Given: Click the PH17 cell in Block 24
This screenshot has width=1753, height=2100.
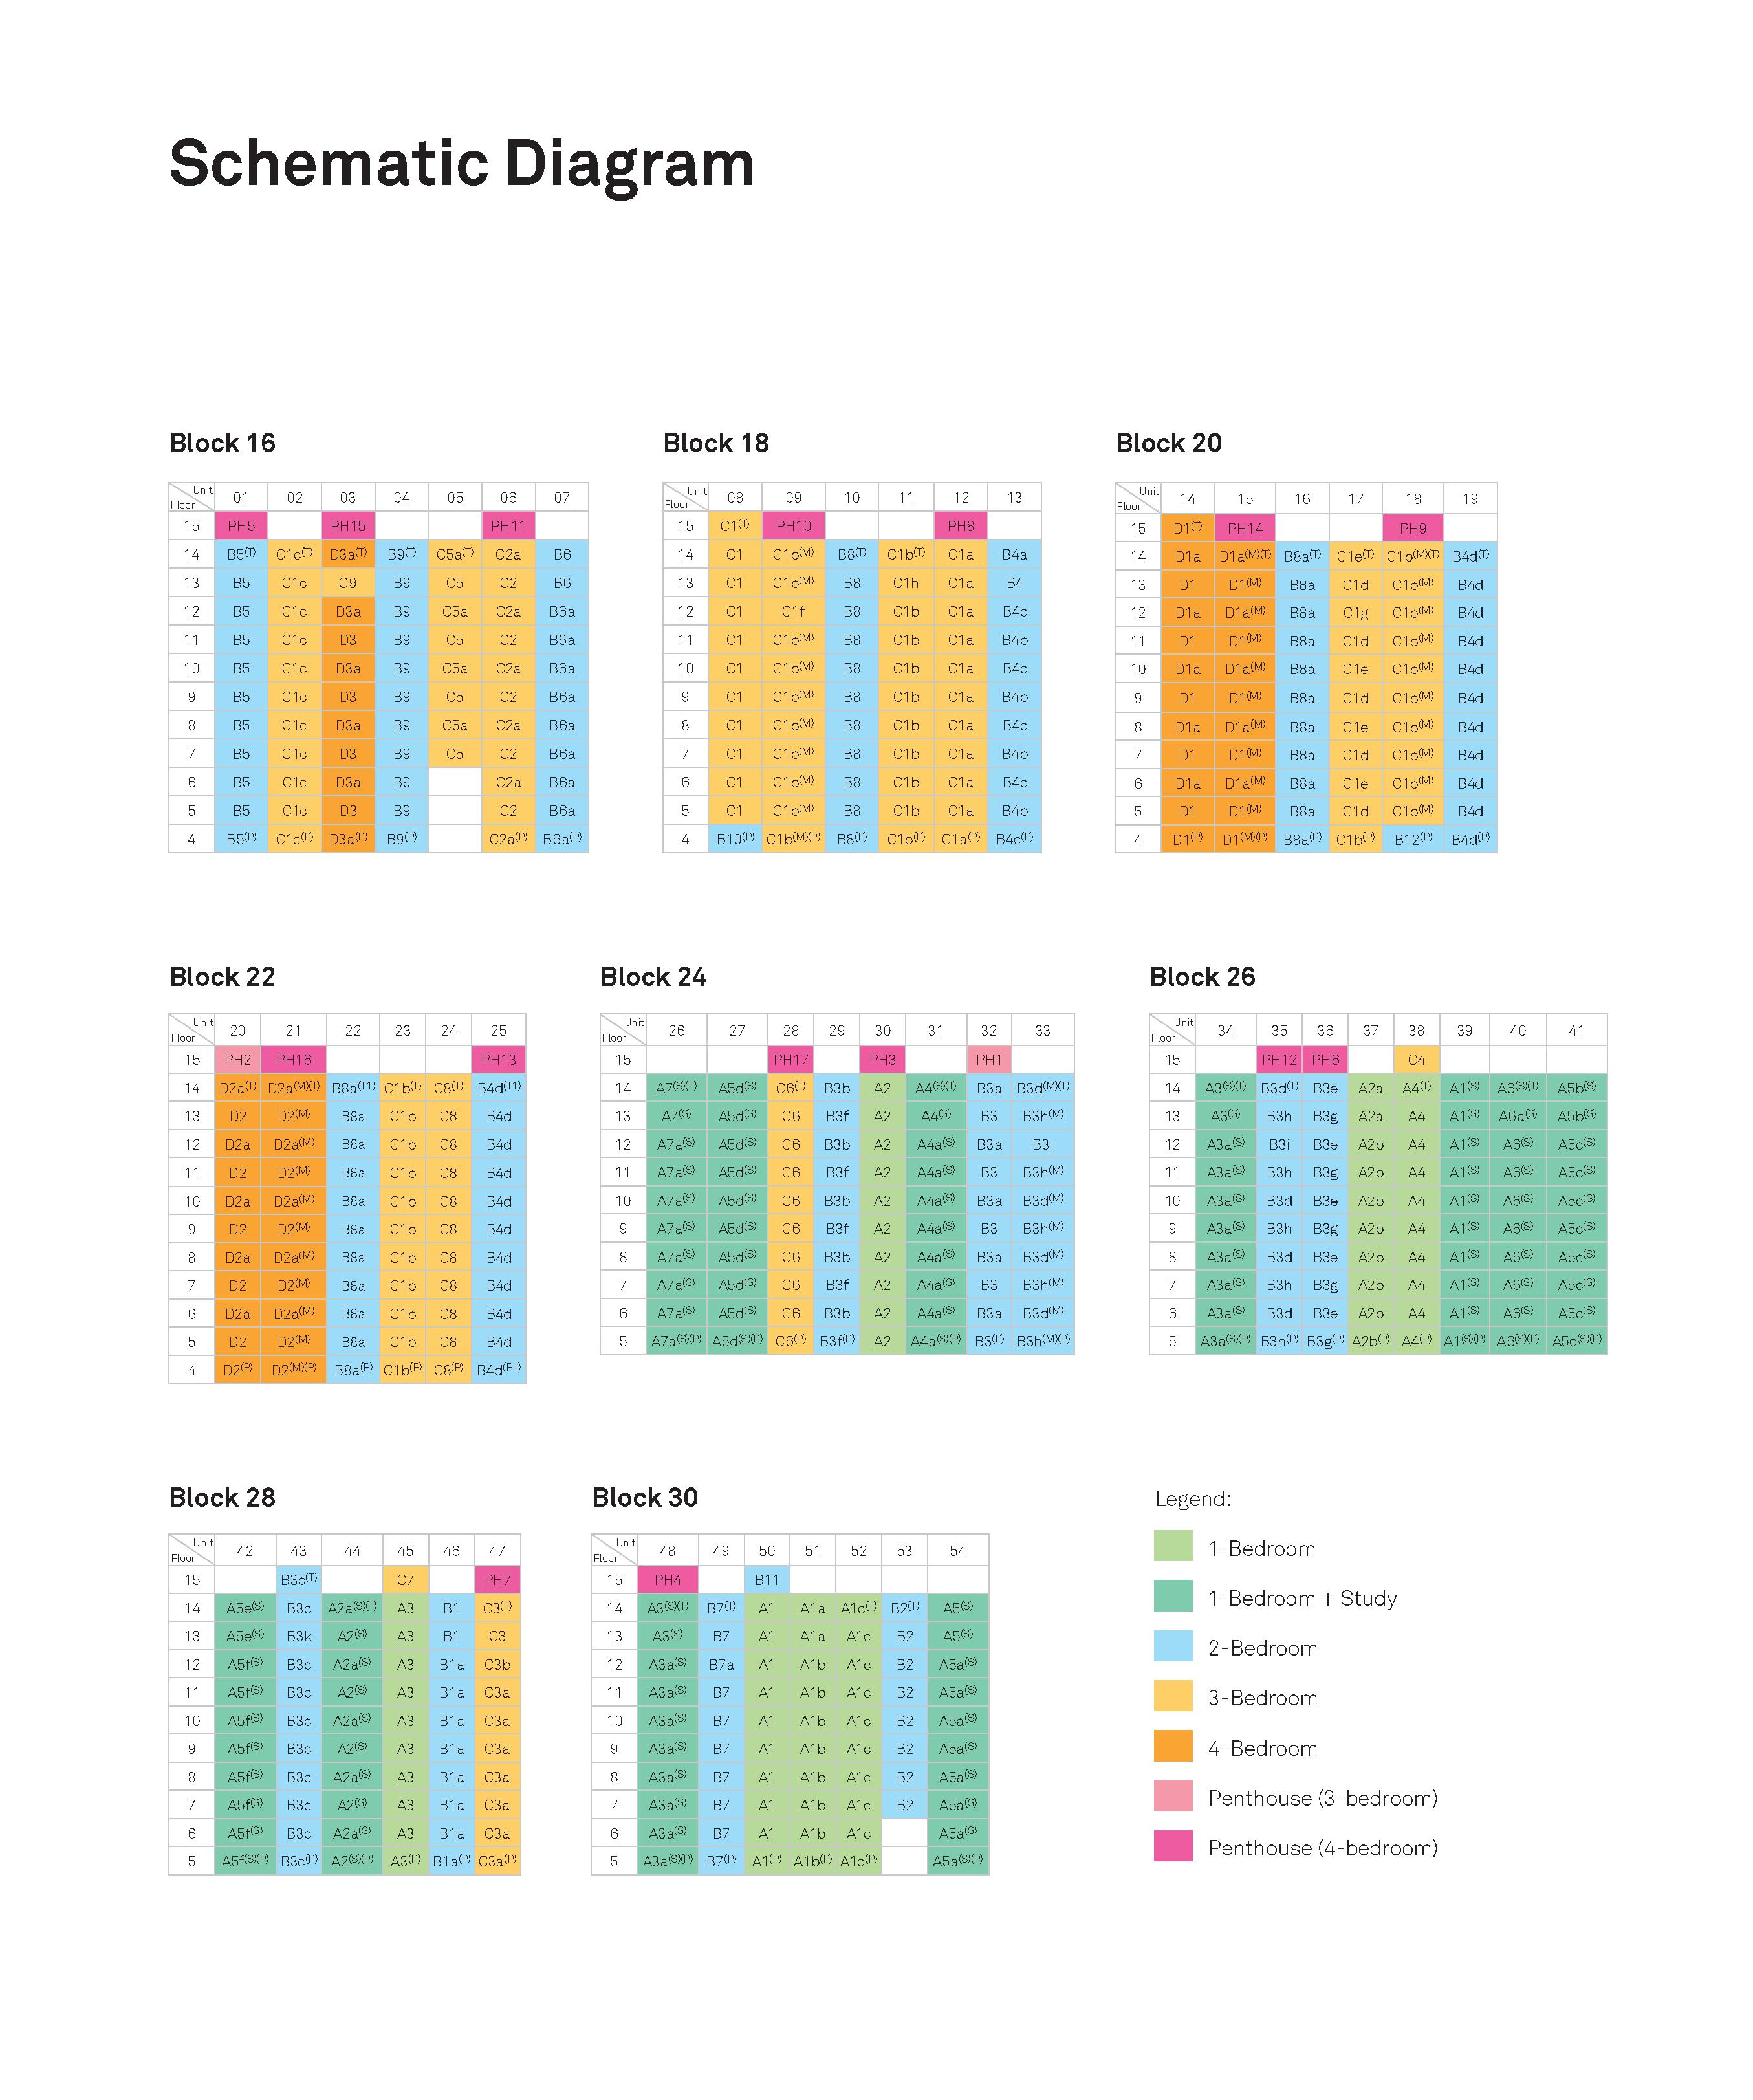Looking at the screenshot, I should [x=790, y=1059].
